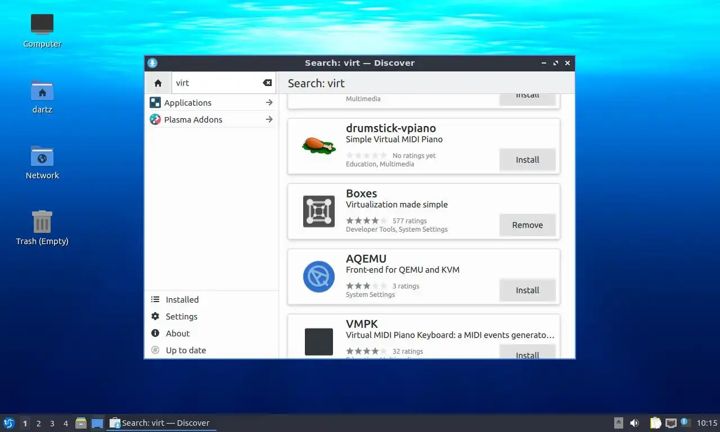Click the network tray icon
This screenshot has width=720, height=432.
[670, 423]
